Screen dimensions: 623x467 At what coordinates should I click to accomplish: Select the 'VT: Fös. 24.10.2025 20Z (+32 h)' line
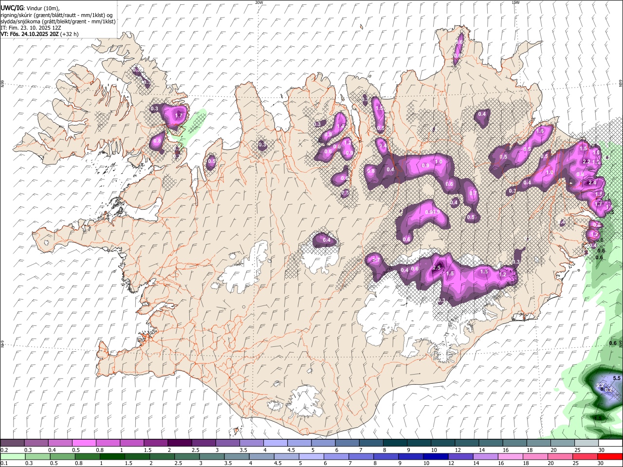pyautogui.click(x=39, y=34)
